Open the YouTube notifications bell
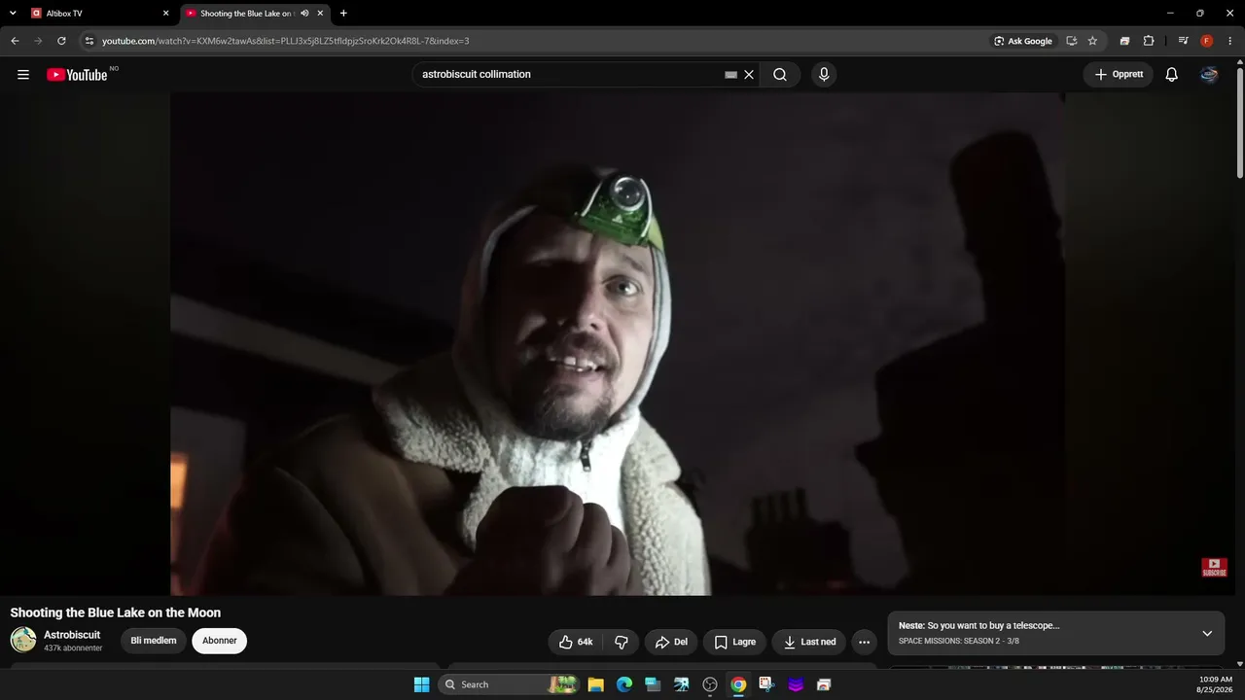 click(x=1172, y=75)
